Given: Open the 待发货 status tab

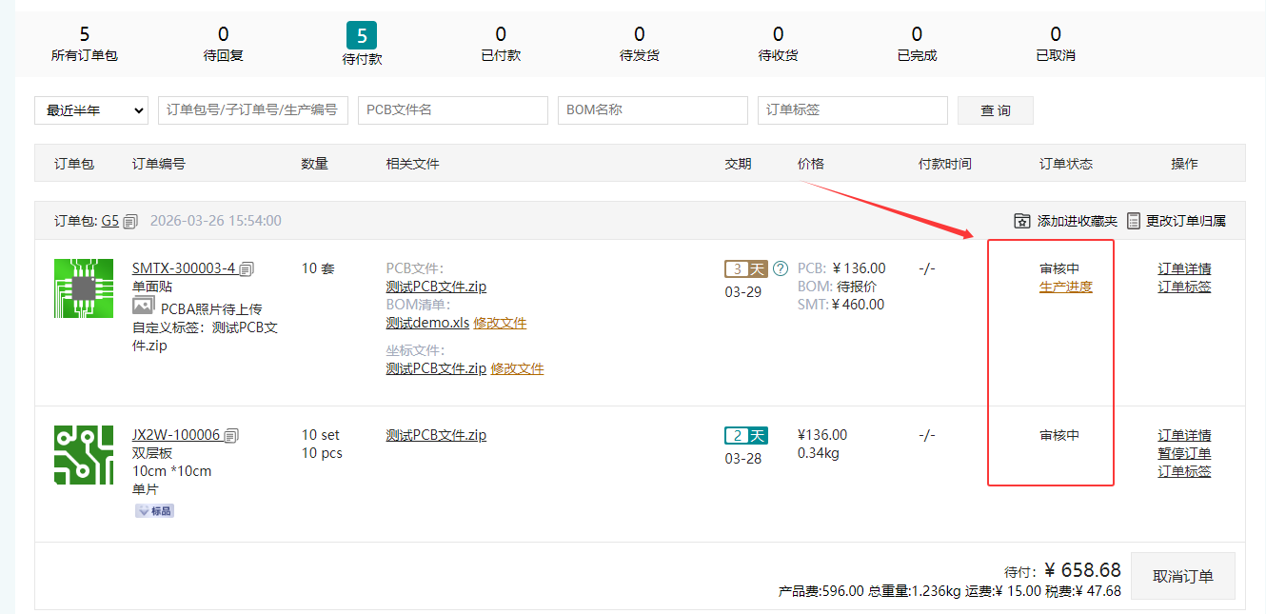Looking at the screenshot, I should pos(640,45).
